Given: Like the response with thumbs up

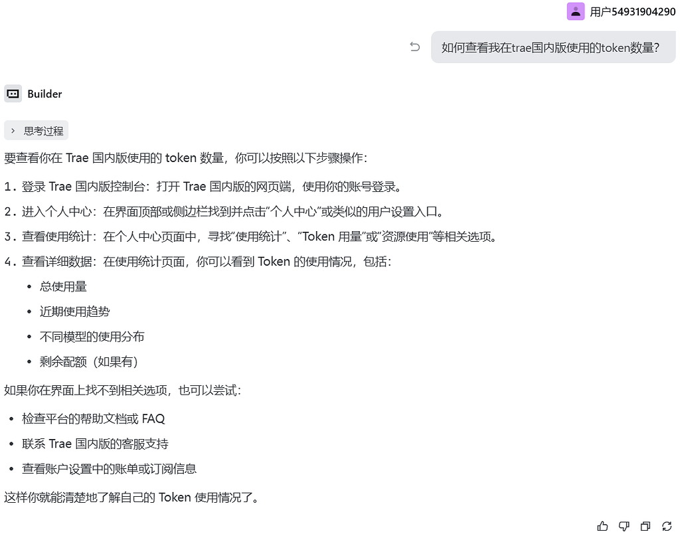Looking at the screenshot, I should pyautogui.click(x=602, y=526).
